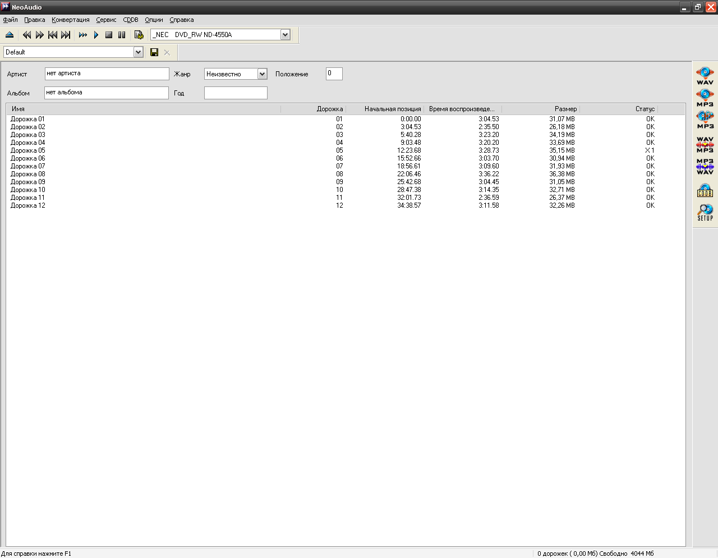Open the Конвертация menu

(71, 20)
